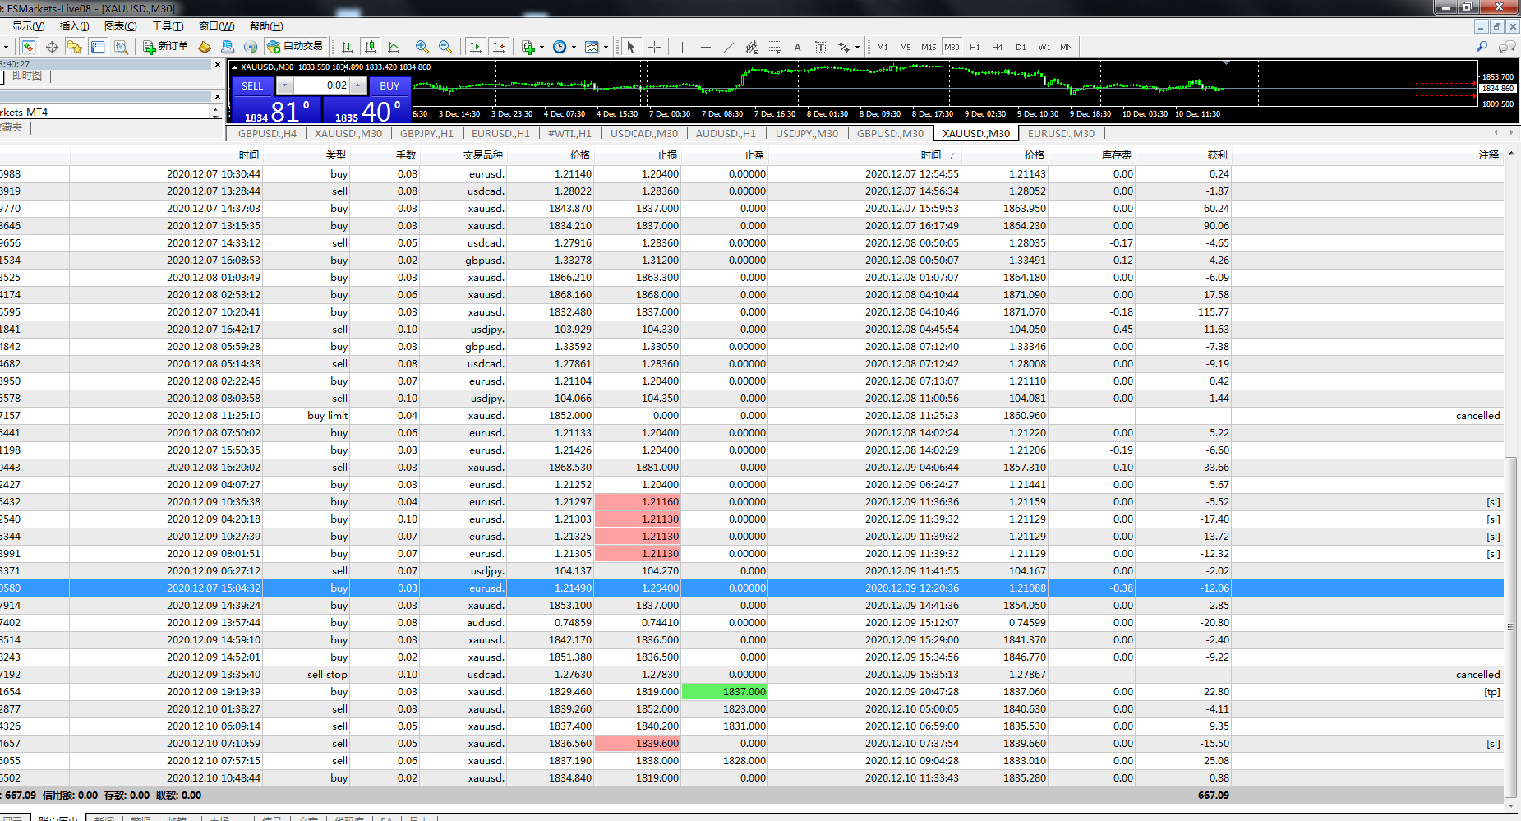Select the H4 timeframe button
The width and height of the screenshot is (1521, 821).
[x=998, y=47]
